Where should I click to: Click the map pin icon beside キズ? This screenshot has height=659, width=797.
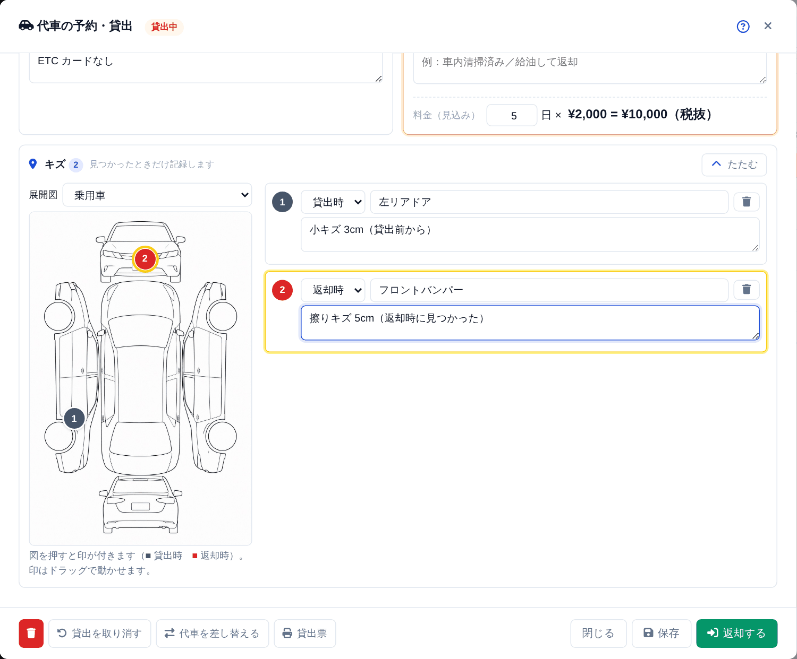pyautogui.click(x=33, y=164)
